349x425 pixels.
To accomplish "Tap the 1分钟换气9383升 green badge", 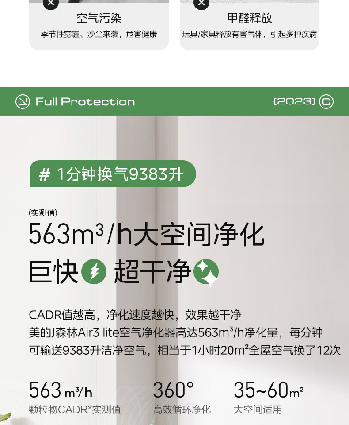I will pos(113,174).
